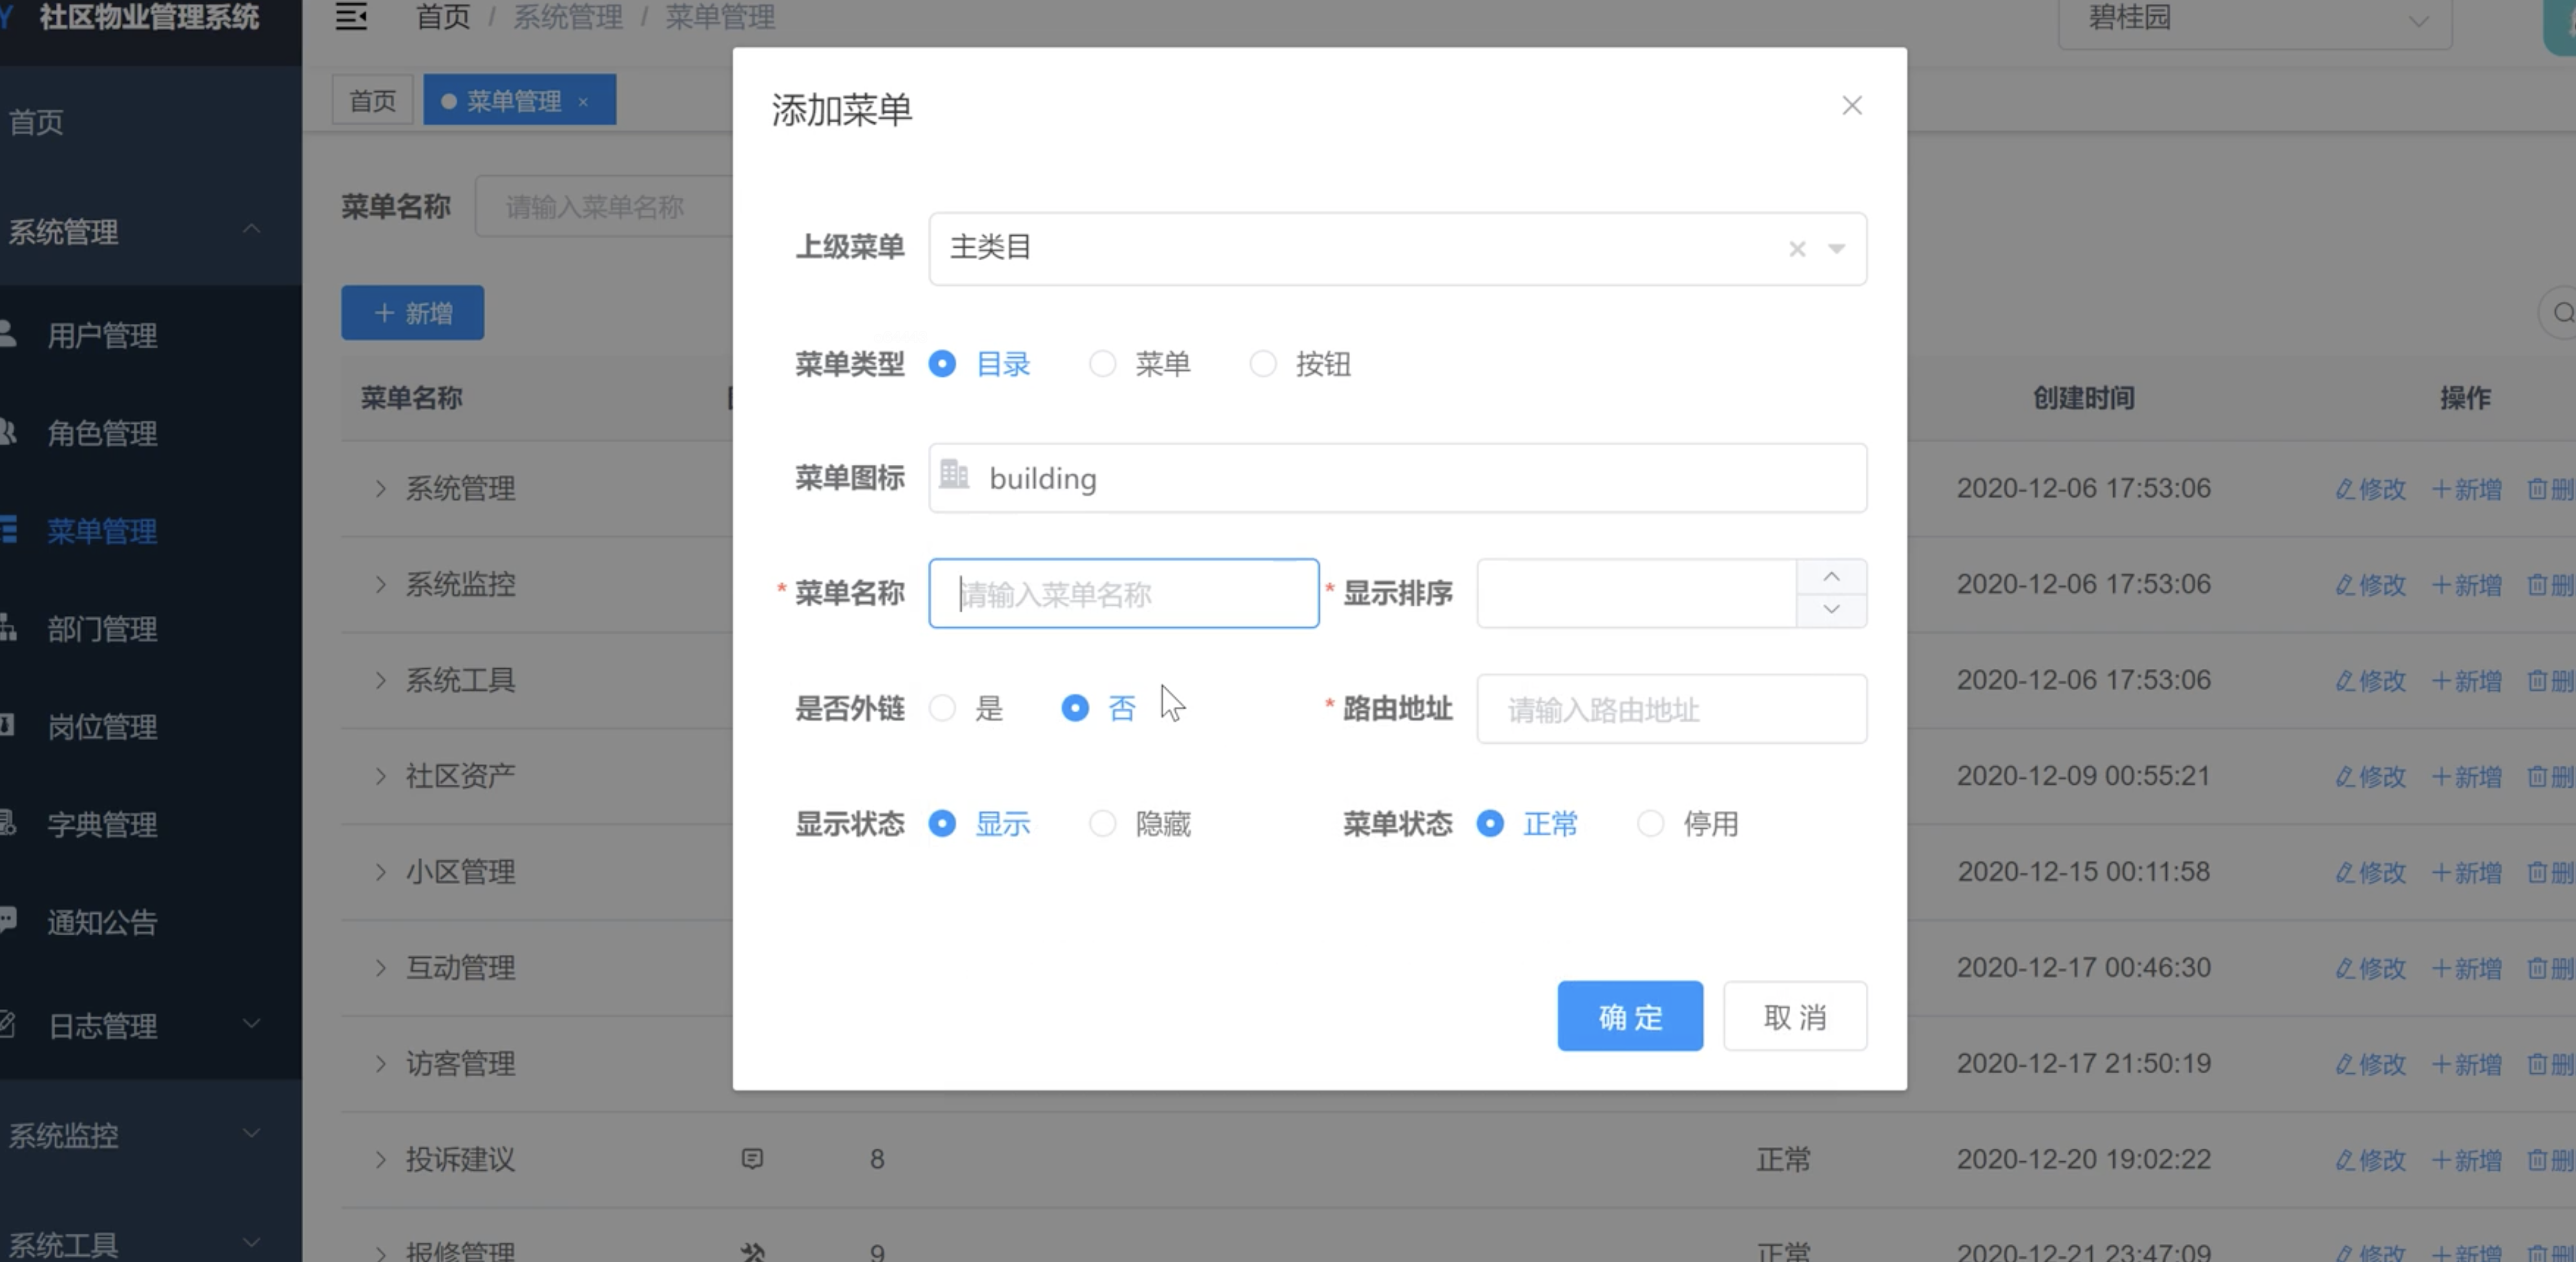Click the 显示排序 number field
2576x1262 pixels.
click(1636, 593)
